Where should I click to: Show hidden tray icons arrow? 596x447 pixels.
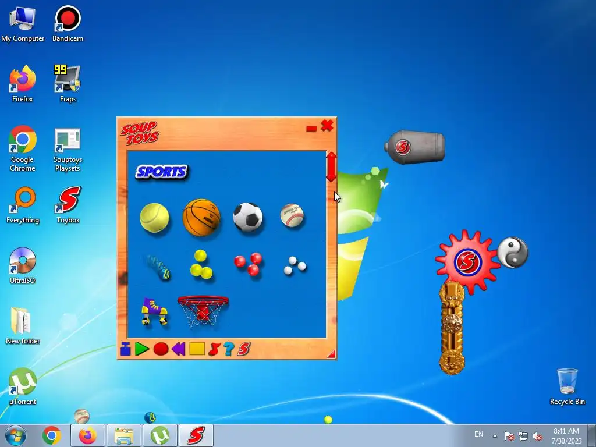pyautogui.click(x=495, y=436)
